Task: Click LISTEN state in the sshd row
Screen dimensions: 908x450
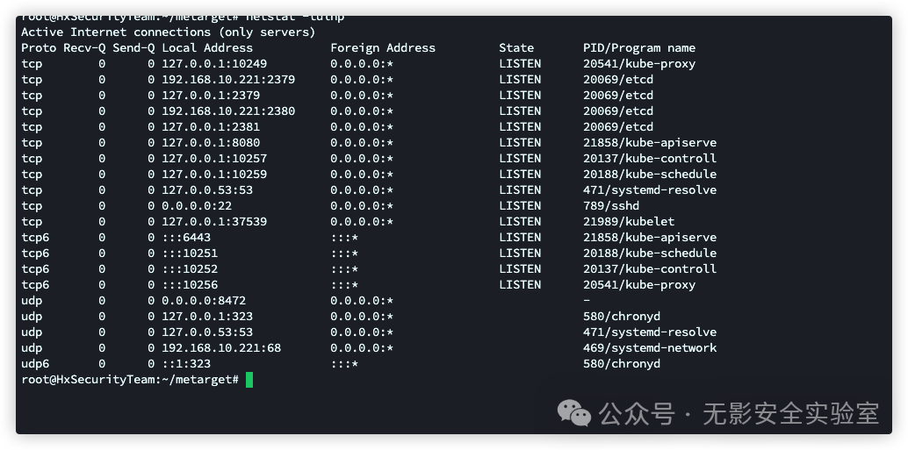Action: click(520, 206)
